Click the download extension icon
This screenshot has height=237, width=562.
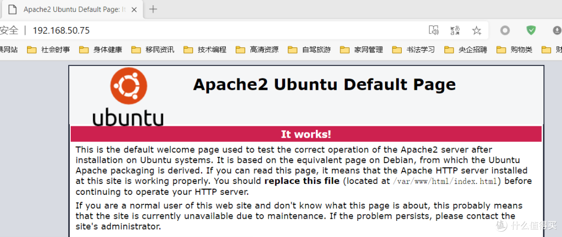pyautogui.click(x=557, y=31)
